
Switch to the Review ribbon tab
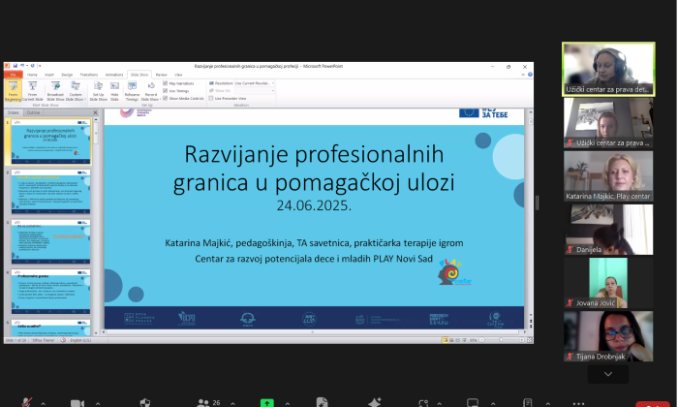coord(162,75)
